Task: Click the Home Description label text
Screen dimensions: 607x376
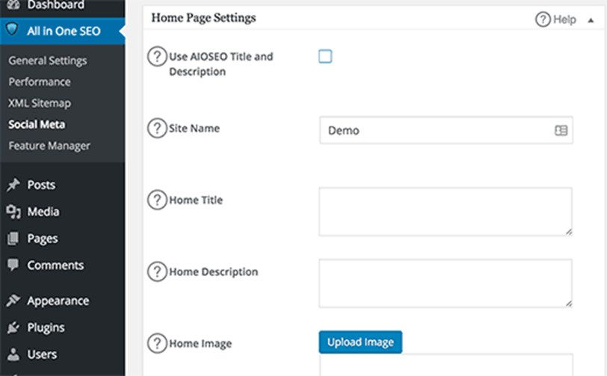Action: 213,272
